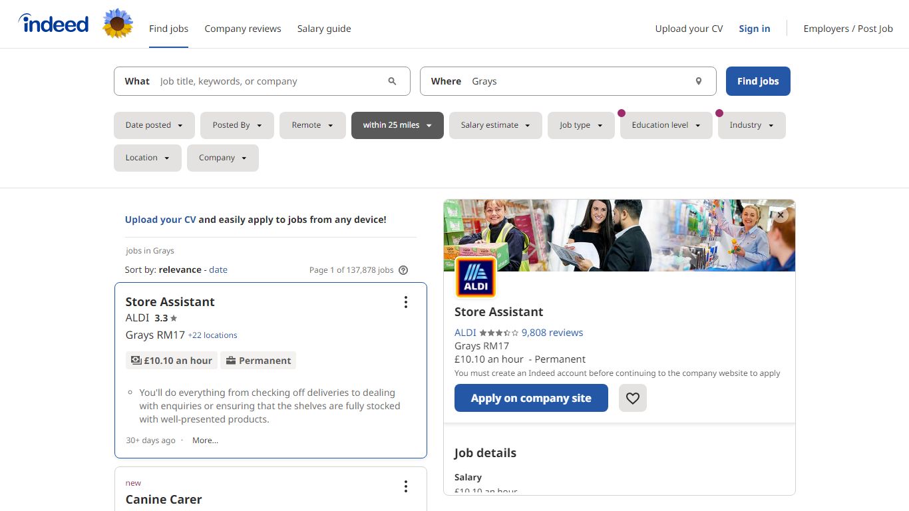Expand the Company filter
The image size is (909, 511).
223,158
